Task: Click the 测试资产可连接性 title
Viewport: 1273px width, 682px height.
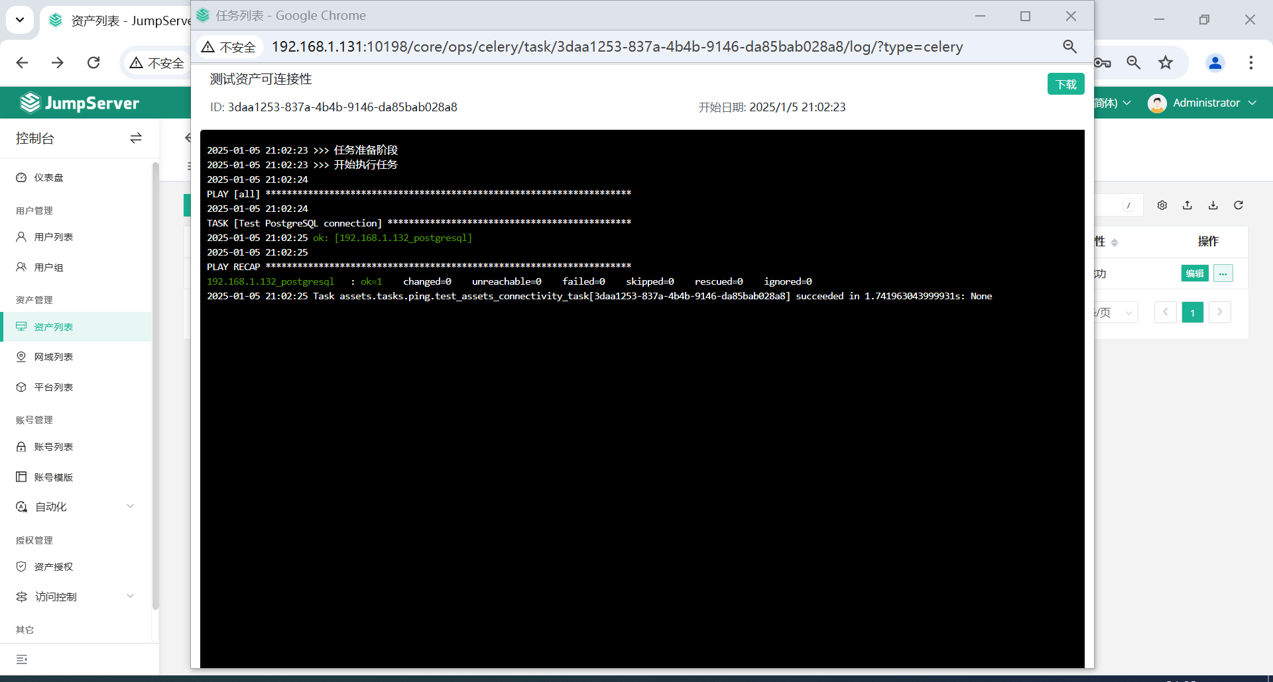Action: point(261,79)
